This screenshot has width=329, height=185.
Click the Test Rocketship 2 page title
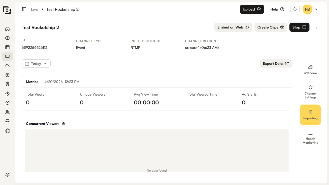click(40, 27)
